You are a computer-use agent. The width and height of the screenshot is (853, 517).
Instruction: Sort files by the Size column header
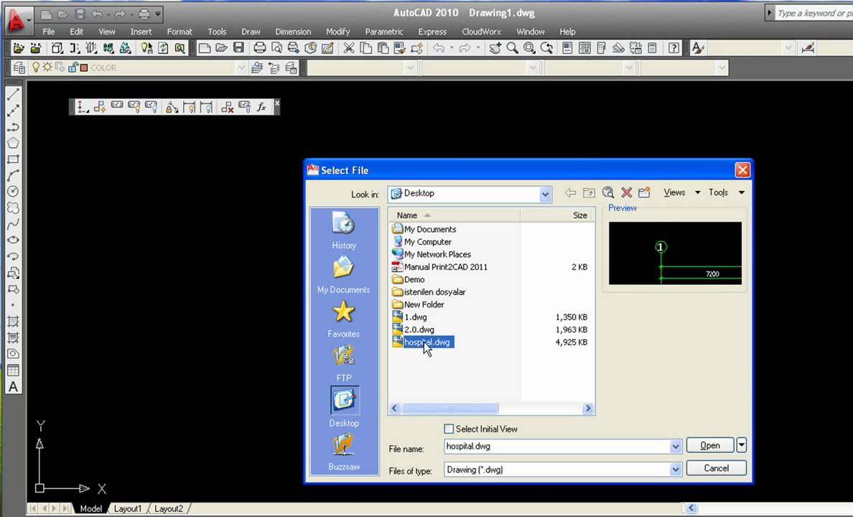[x=556, y=215]
